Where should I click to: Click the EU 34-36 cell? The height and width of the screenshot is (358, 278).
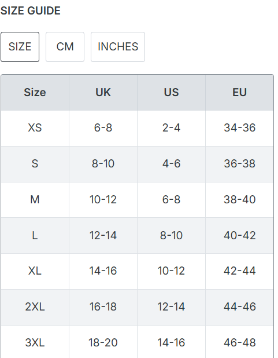coord(239,128)
